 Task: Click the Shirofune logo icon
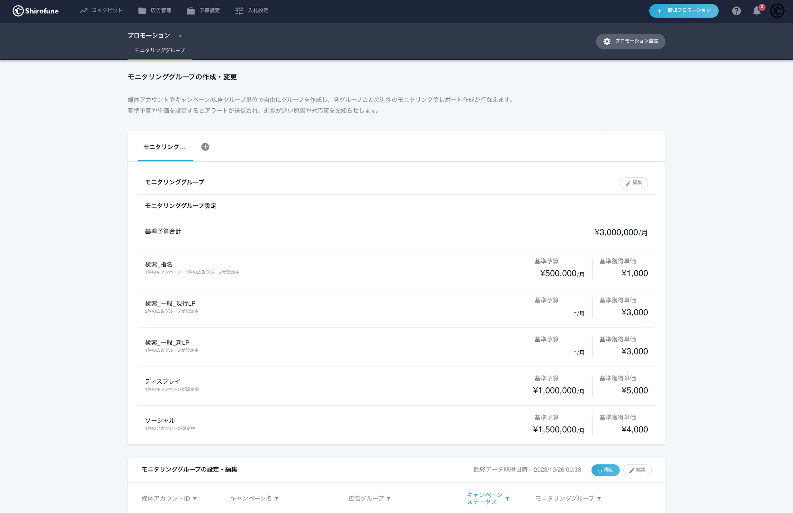pos(18,11)
